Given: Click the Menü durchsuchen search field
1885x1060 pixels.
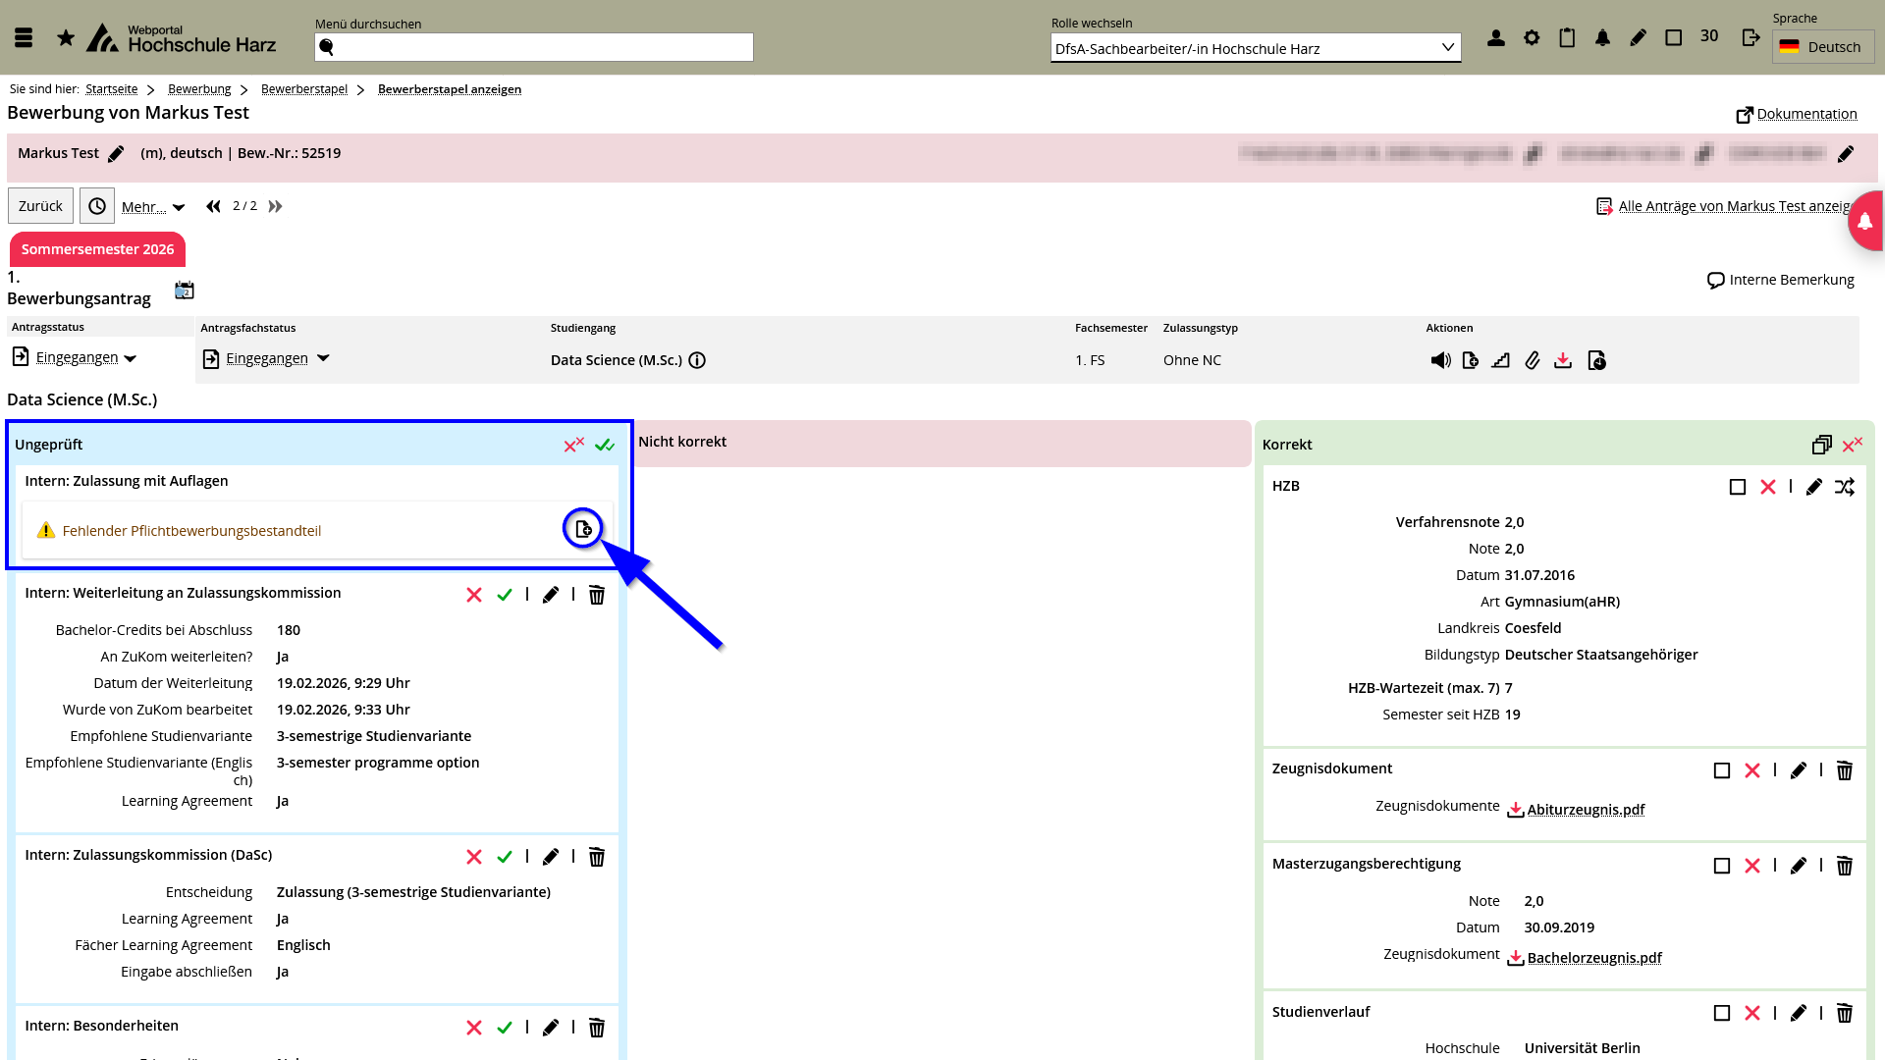Looking at the screenshot, I should [534, 47].
